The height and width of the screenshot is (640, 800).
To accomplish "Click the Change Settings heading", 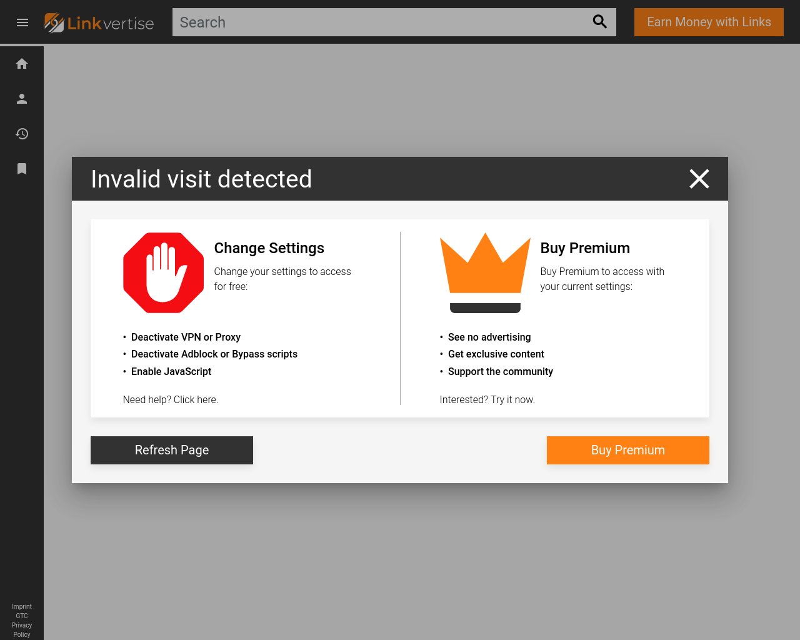I will click(x=269, y=248).
